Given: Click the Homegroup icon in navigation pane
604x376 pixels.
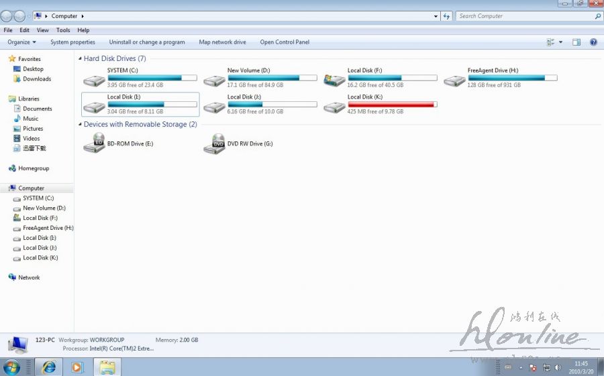Looking at the screenshot, I should pyautogui.click(x=12, y=168).
